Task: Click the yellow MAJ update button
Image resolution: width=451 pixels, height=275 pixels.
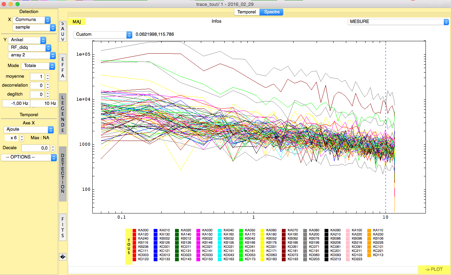Action: tap(76, 22)
